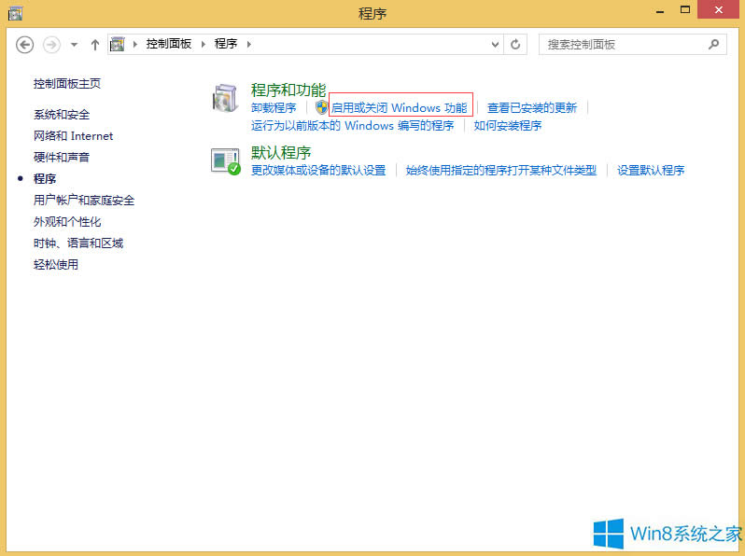Expand the address bar history dropdown
The height and width of the screenshot is (556, 745).
495,45
